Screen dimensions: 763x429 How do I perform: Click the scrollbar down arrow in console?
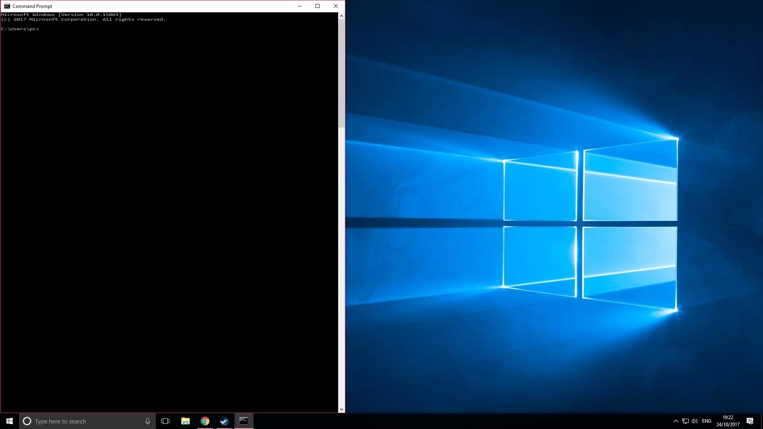point(341,410)
